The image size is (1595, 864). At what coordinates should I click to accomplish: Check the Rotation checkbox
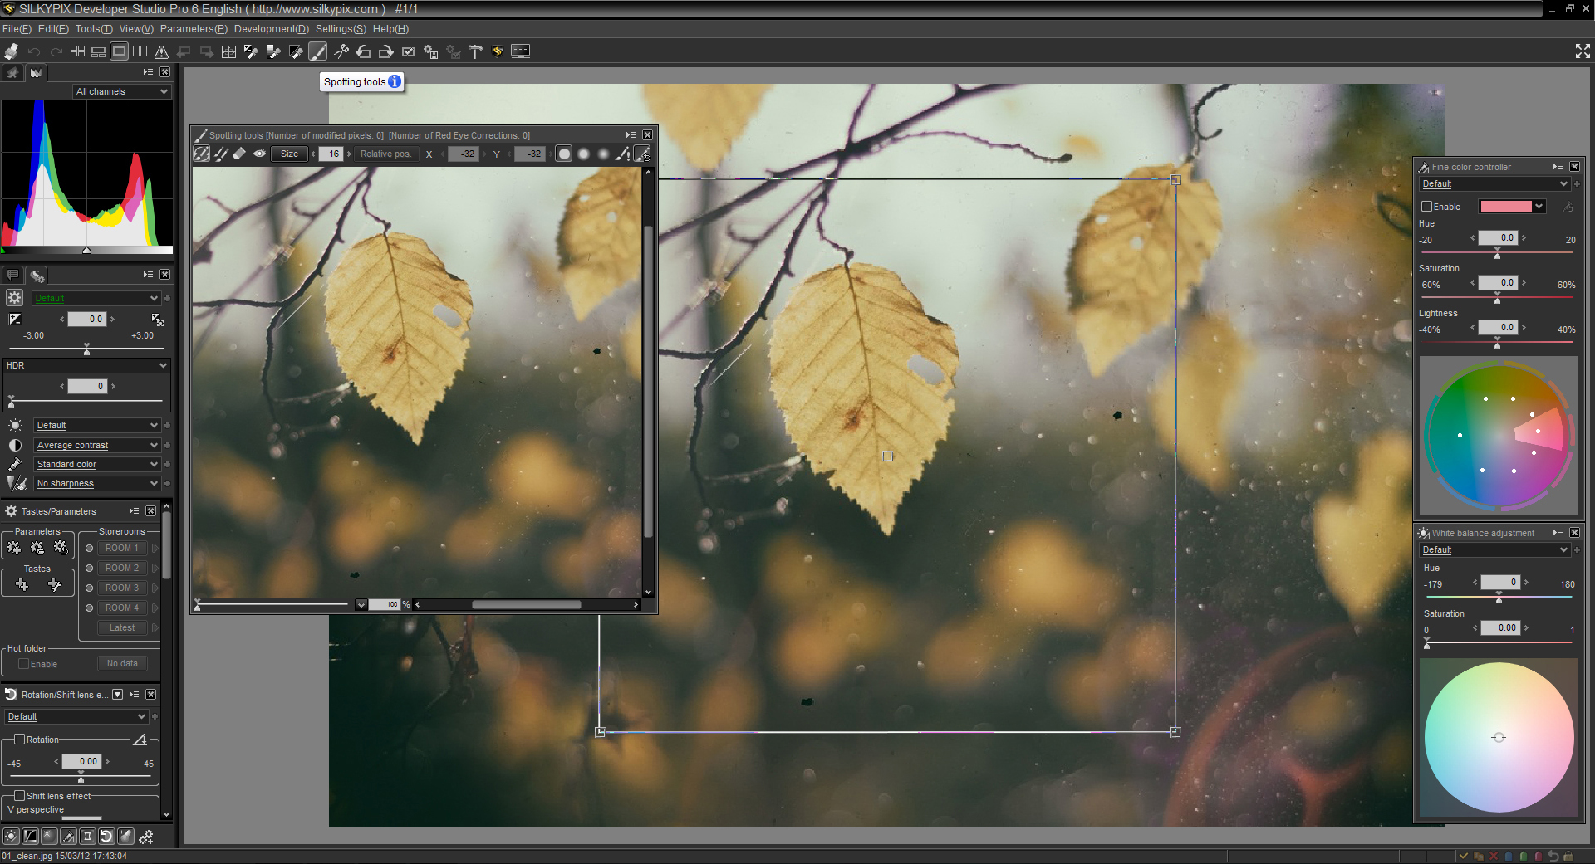(20, 740)
